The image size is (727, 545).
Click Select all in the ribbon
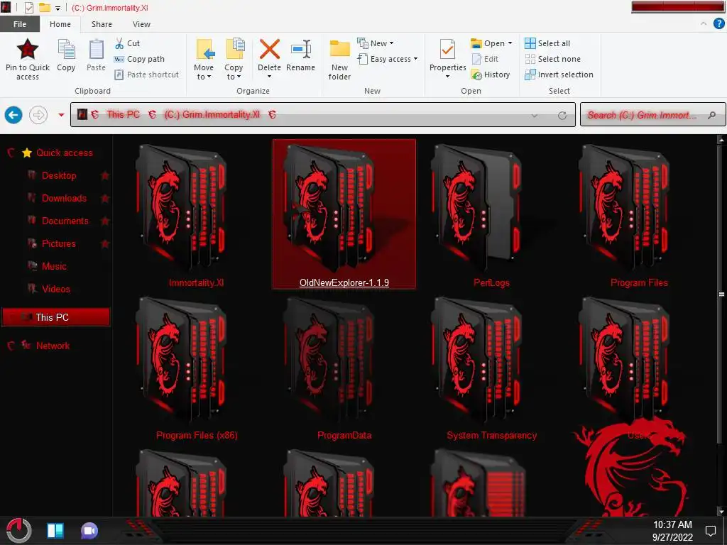tap(547, 43)
